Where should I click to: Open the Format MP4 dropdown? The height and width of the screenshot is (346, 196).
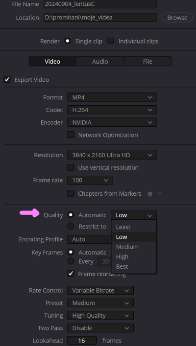pos(112,97)
